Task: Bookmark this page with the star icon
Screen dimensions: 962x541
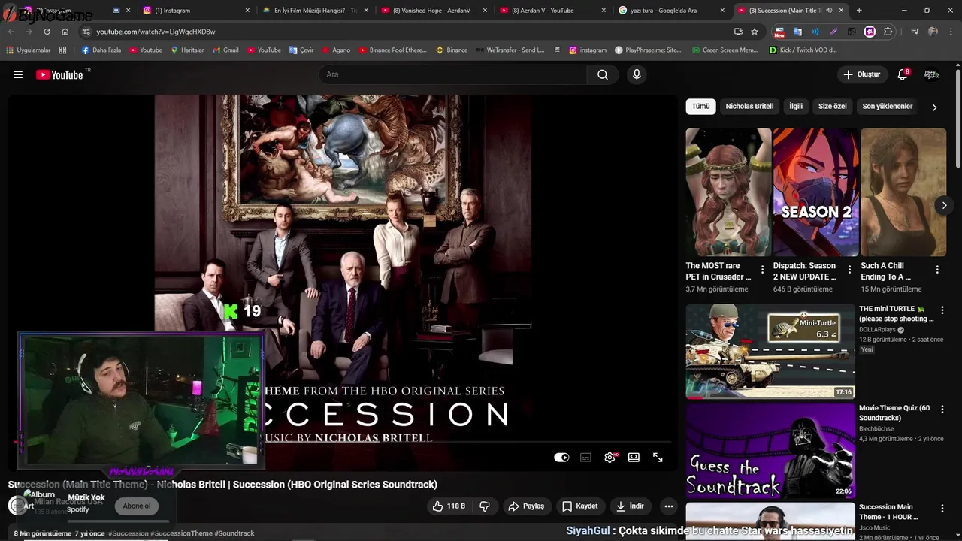Action: [x=755, y=32]
